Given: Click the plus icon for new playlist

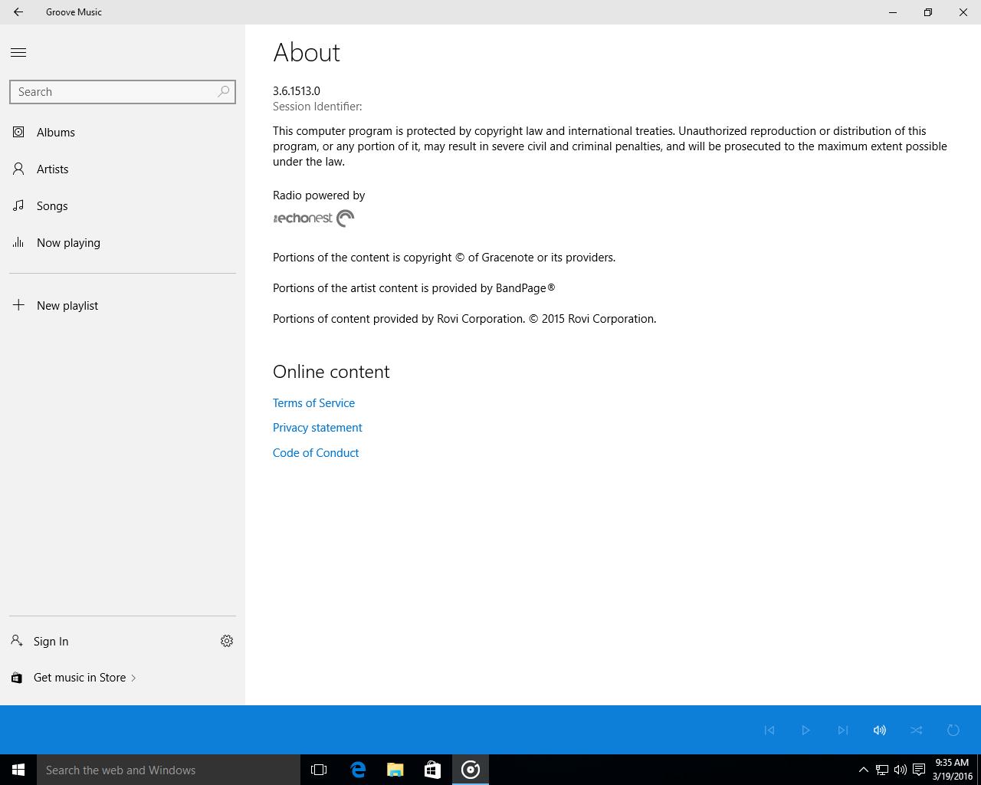Looking at the screenshot, I should pos(18,305).
